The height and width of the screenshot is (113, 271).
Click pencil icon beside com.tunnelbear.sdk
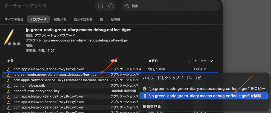click(x=10, y=86)
